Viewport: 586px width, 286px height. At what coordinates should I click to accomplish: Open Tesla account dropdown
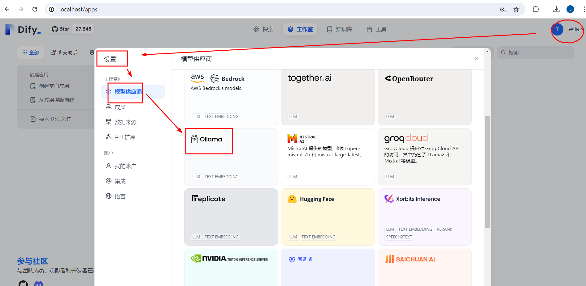pyautogui.click(x=567, y=29)
